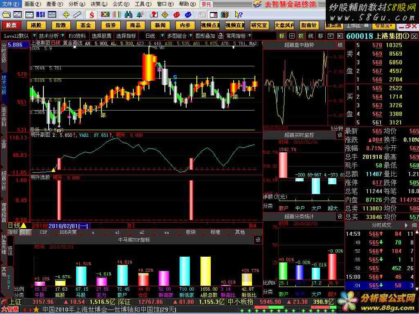The height and width of the screenshot is (314, 419).
Task: Open the 公式 menu
Action: (121, 4)
